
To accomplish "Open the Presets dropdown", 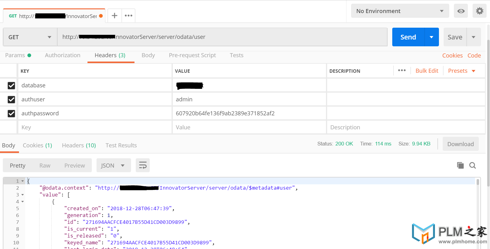I will pyautogui.click(x=462, y=71).
